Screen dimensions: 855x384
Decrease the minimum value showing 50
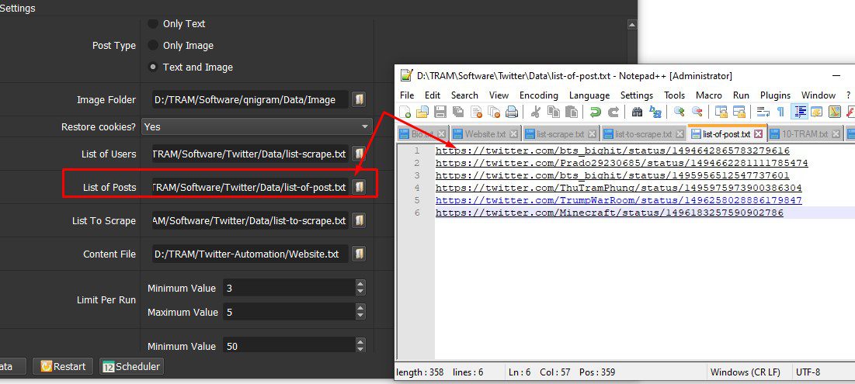pos(360,349)
